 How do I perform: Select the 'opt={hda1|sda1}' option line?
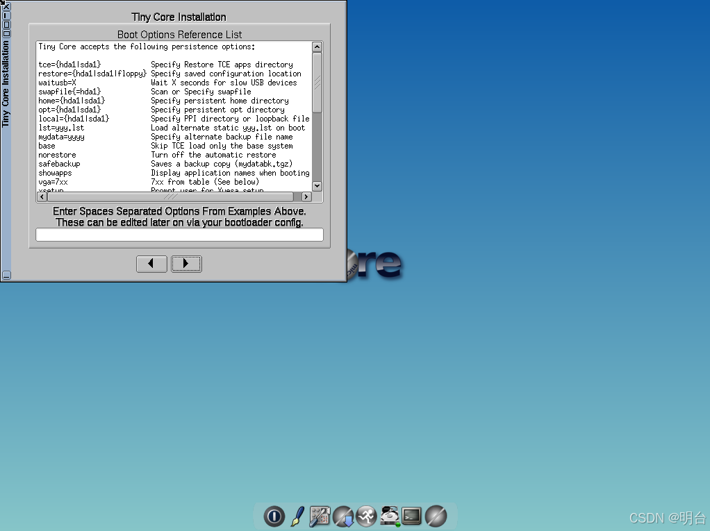point(69,110)
